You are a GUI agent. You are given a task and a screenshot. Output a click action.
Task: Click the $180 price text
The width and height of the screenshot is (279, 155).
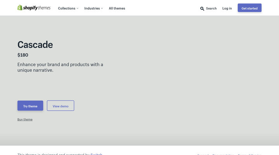tap(23, 55)
